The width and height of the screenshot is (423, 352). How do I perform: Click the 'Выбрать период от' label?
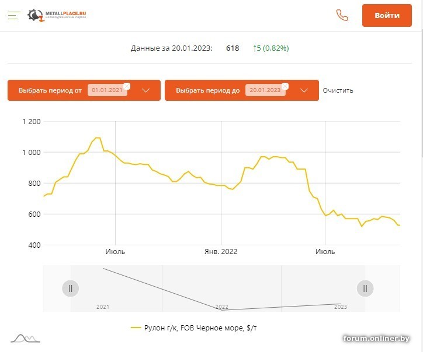point(50,90)
